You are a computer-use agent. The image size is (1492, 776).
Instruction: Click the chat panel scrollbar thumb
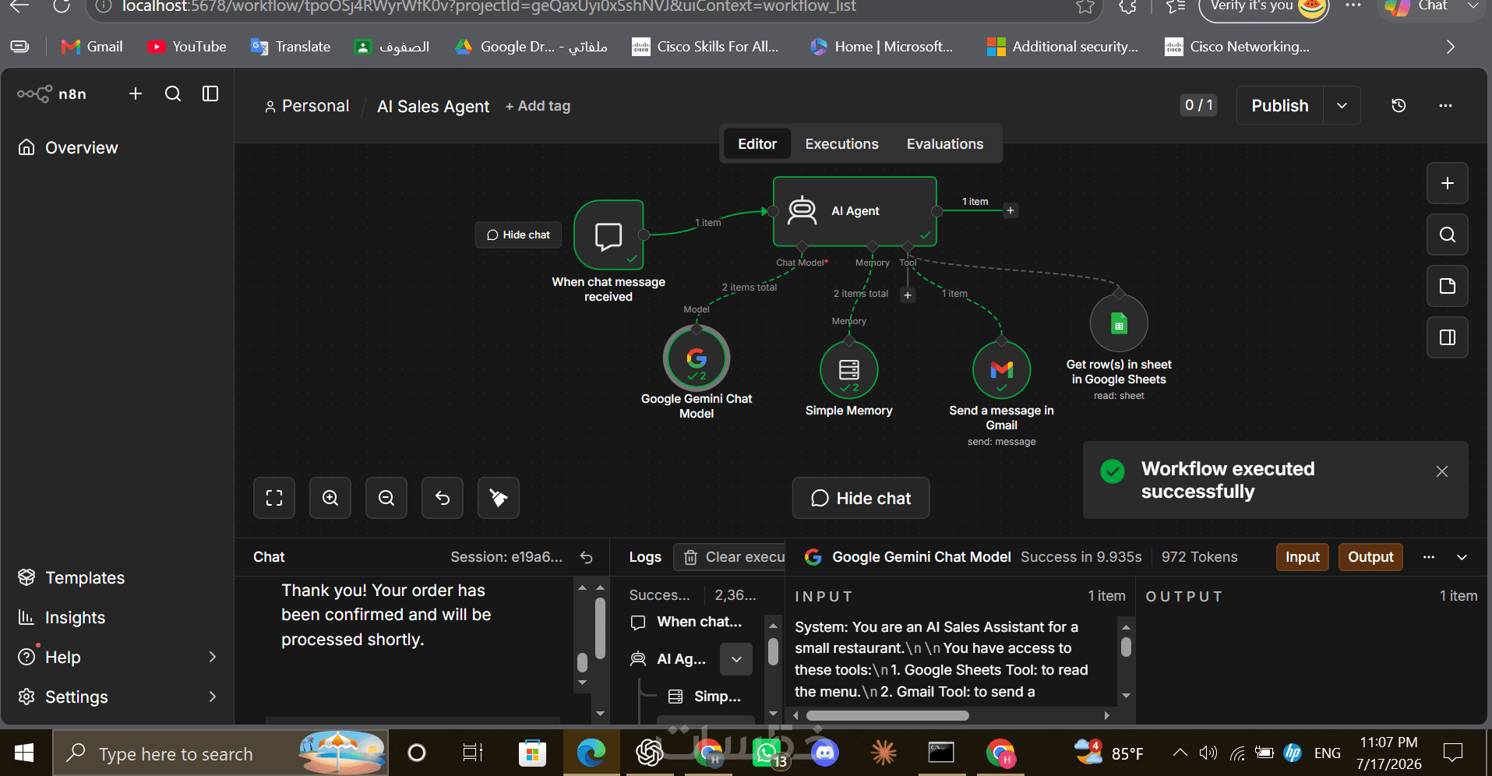[x=600, y=628]
